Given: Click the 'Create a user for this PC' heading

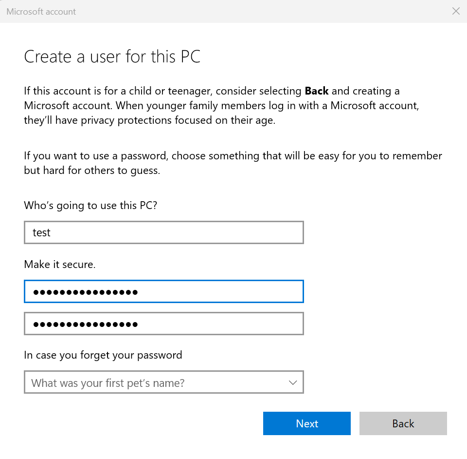Looking at the screenshot, I should (x=112, y=57).
